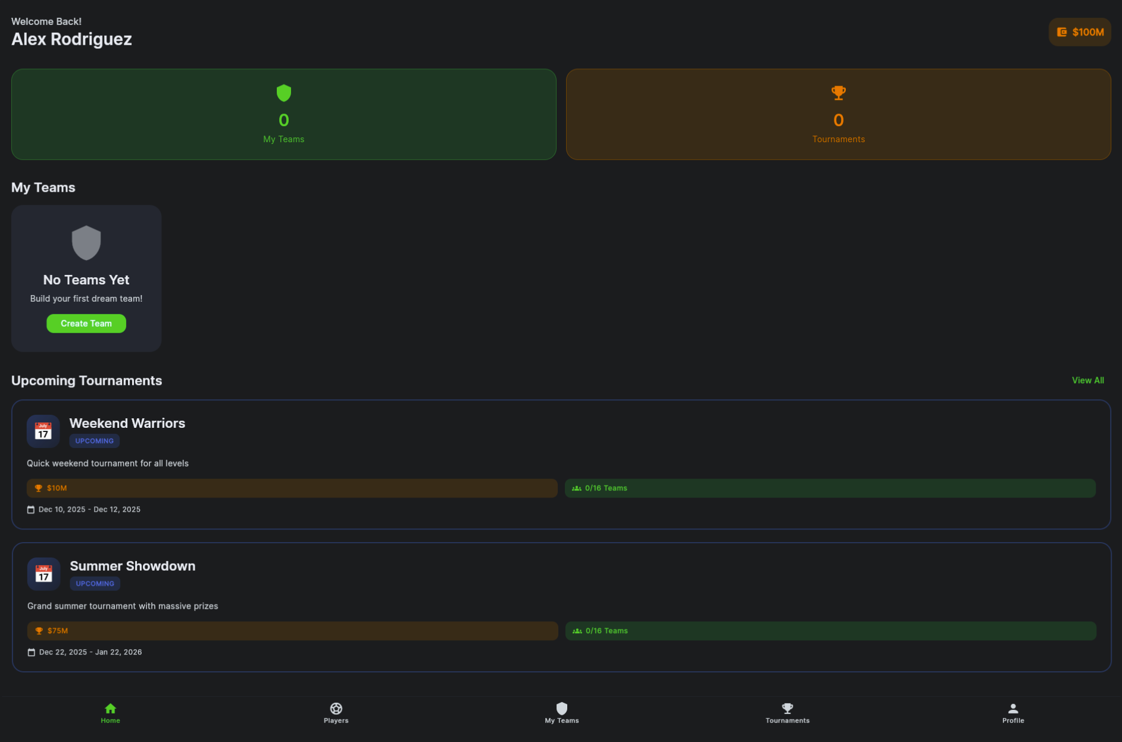1122x742 pixels.
Task: Click the orange trophy icon in Tournaments card
Action: [838, 93]
